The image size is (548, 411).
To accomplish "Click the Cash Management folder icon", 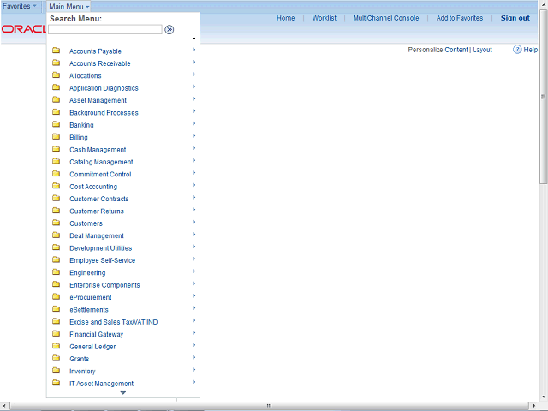I will pos(56,149).
